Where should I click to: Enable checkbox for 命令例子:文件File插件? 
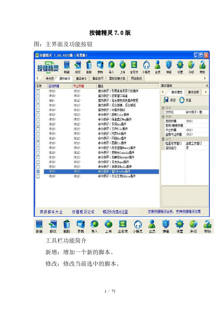pyautogui.click(x=38, y=129)
